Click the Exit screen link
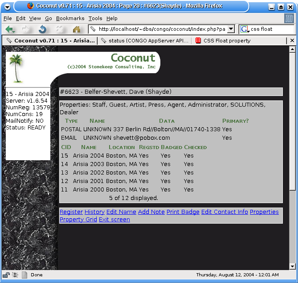 (114, 219)
